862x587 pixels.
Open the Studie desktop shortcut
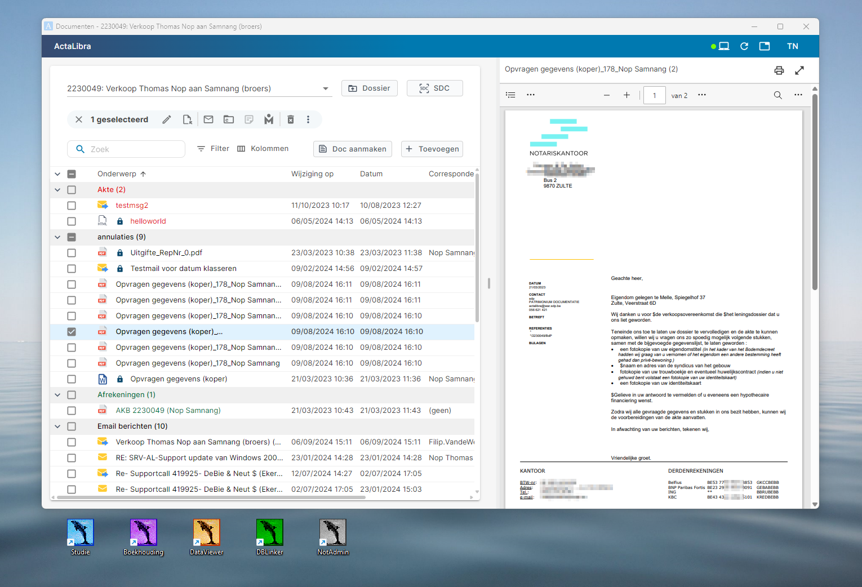81,537
